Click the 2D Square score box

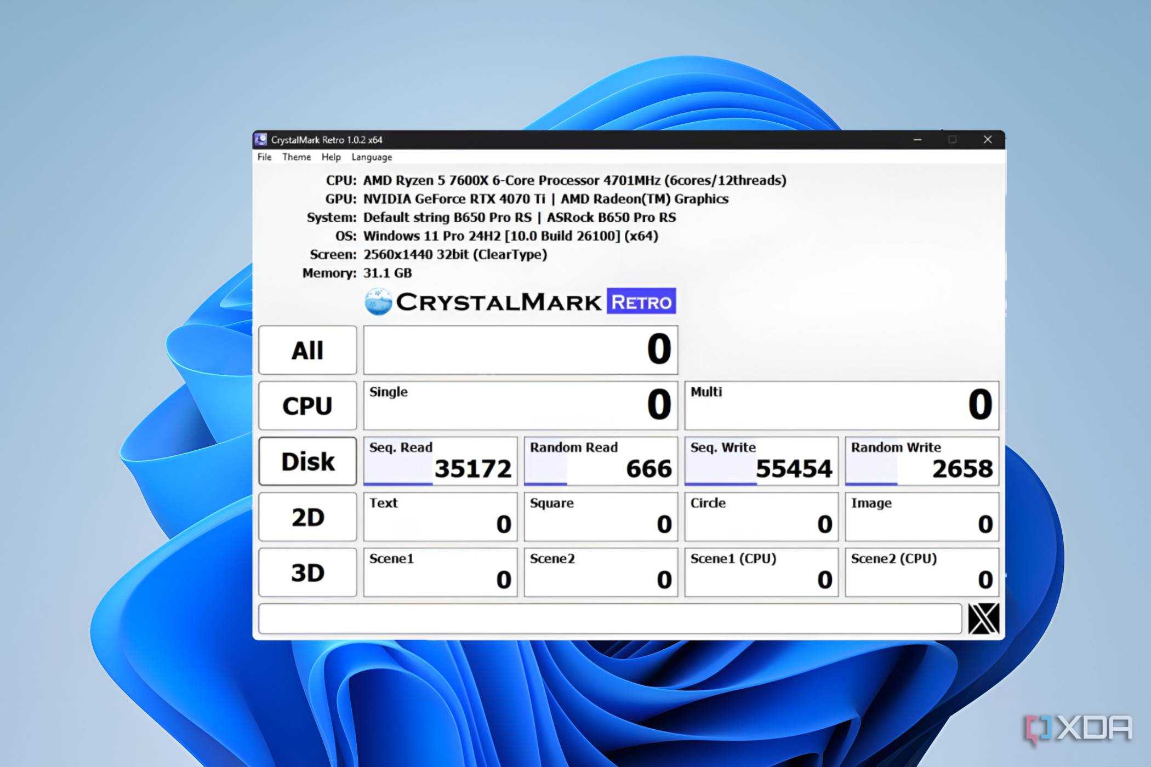[x=601, y=517]
